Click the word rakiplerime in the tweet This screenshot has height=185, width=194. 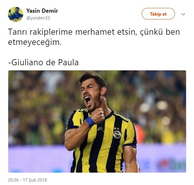51,32
